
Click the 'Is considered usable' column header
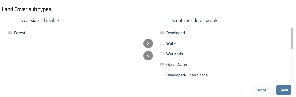pos(39,20)
